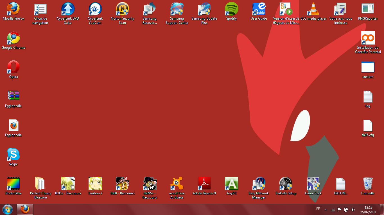This screenshot has width=384, height=215.
Task: Click the Show desktop button in the taskbar corner
Action: click(382, 210)
